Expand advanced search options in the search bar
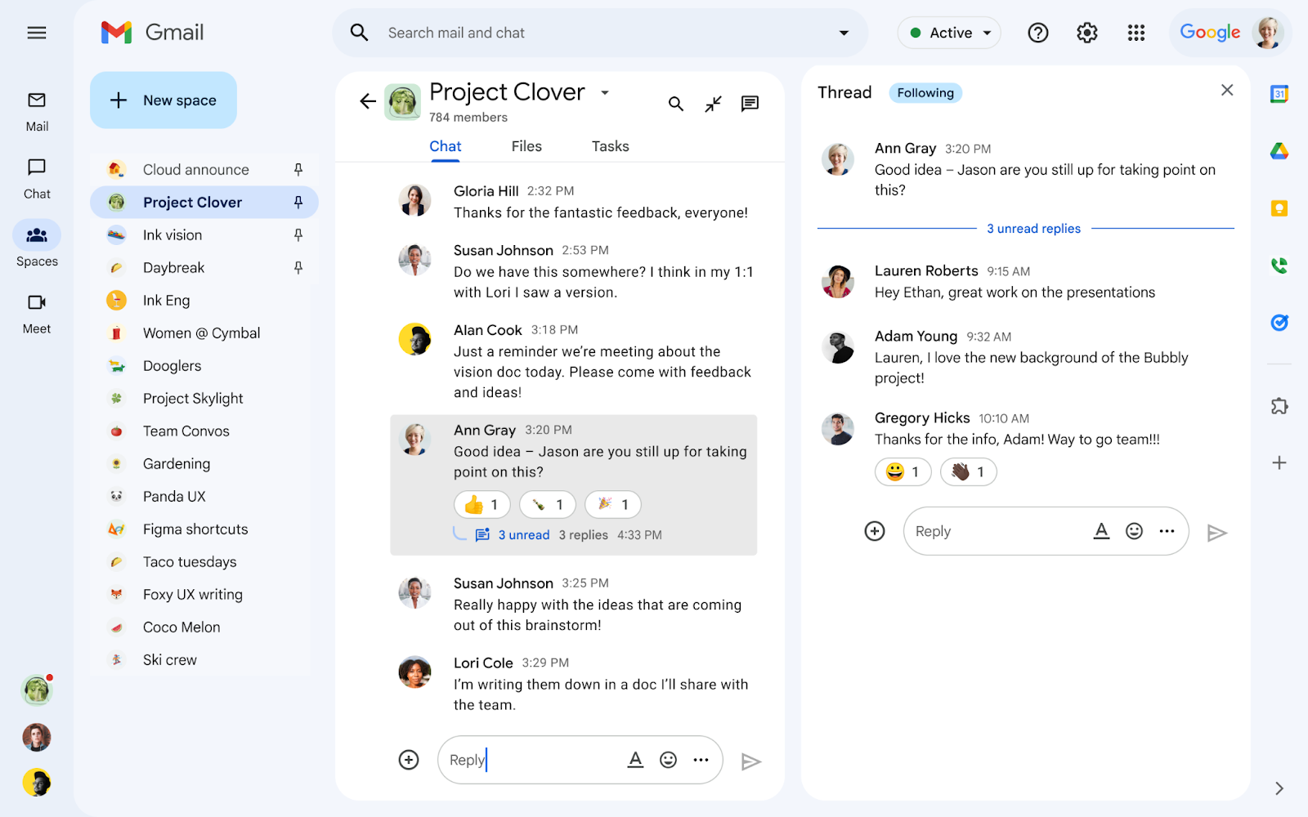This screenshot has width=1308, height=817. tap(843, 33)
